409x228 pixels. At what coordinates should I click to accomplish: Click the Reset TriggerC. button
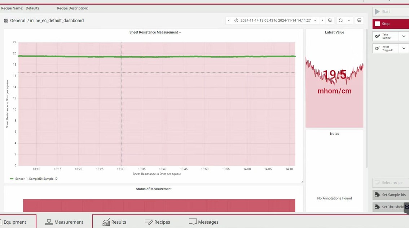(x=386, y=48)
